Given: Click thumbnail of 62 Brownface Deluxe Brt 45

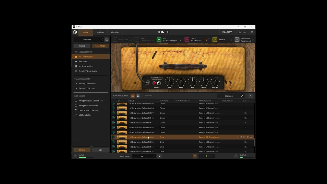Looking at the screenshot, I should point(122,118).
